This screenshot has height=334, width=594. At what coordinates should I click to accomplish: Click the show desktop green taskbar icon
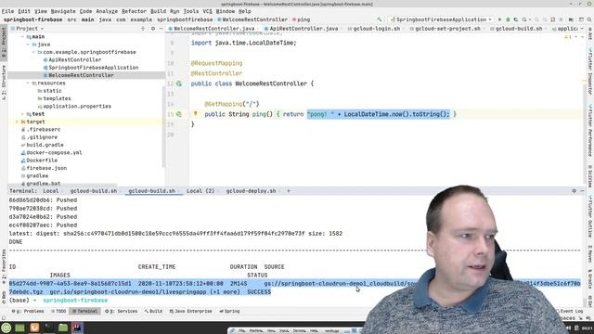coord(20,328)
